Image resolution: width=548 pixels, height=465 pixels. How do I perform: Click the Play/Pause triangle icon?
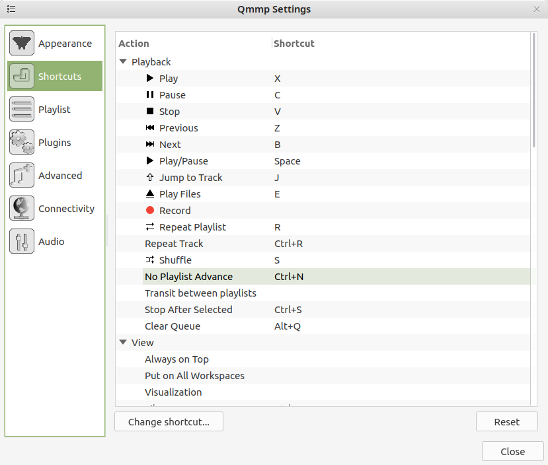pyautogui.click(x=150, y=161)
